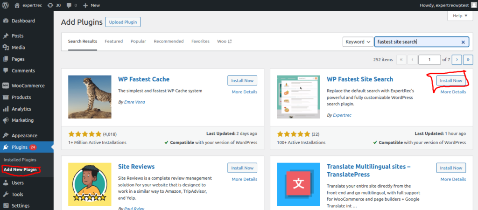Click the WooCommerce icon in sidebar
478x210 pixels.
(6, 86)
